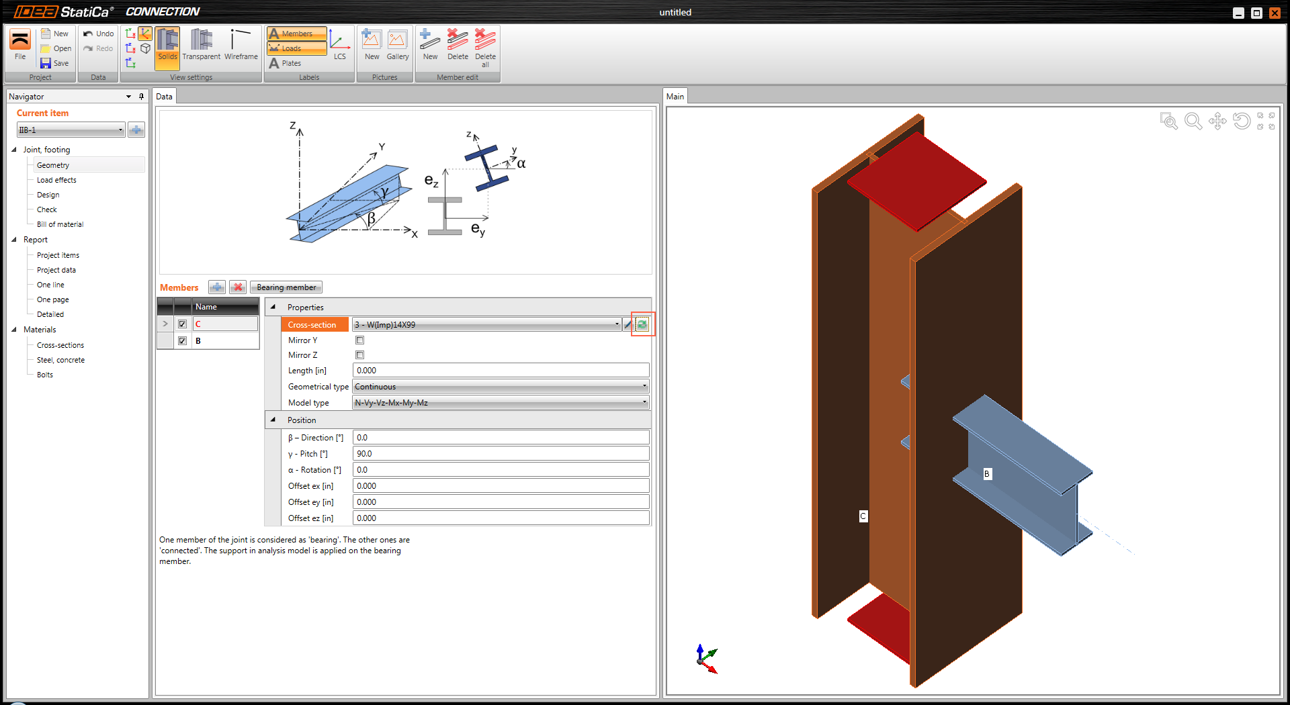The width and height of the screenshot is (1290, 705).
Task: Enable the Mirror Y checkbox
Action: [360, 340]
